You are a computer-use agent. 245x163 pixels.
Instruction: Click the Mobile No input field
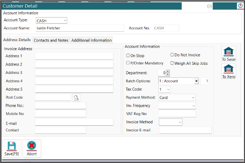tap(61, 114)
